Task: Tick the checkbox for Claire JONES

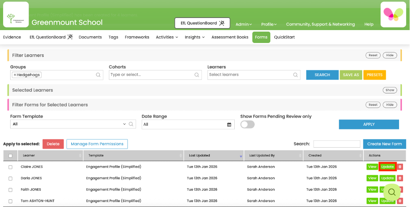Action: [11, 167]
